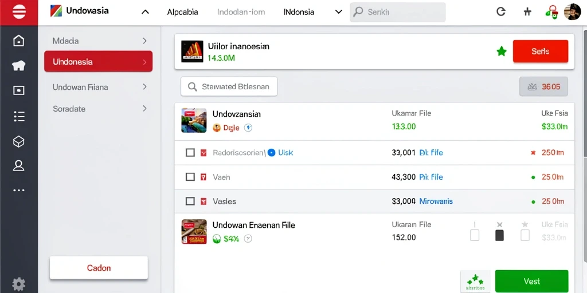
Task: Open the home icon in left sidebar
Action: pyautogui.click(x=19, y=41)
